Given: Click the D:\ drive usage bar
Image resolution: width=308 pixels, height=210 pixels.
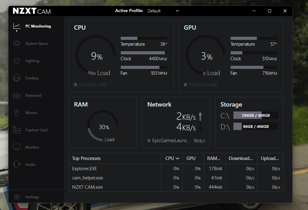Looking at the screenshot, I should coord(256,126).
